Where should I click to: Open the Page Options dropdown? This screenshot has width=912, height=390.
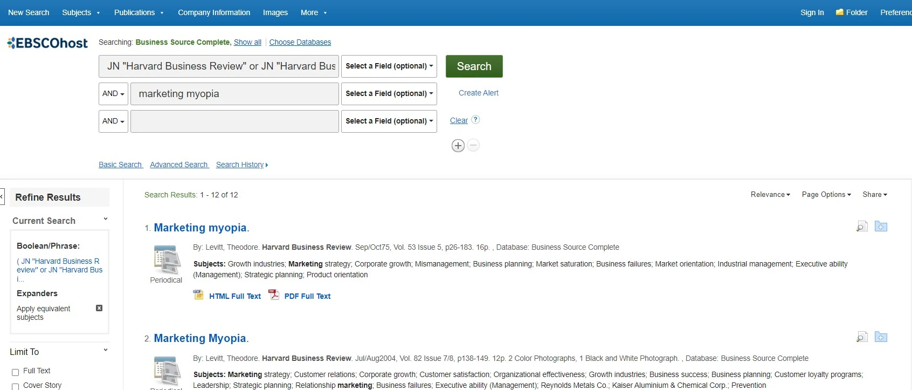[826, 194]
